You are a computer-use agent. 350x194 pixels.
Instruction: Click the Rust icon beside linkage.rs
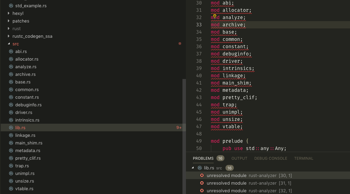coord(11,135)
